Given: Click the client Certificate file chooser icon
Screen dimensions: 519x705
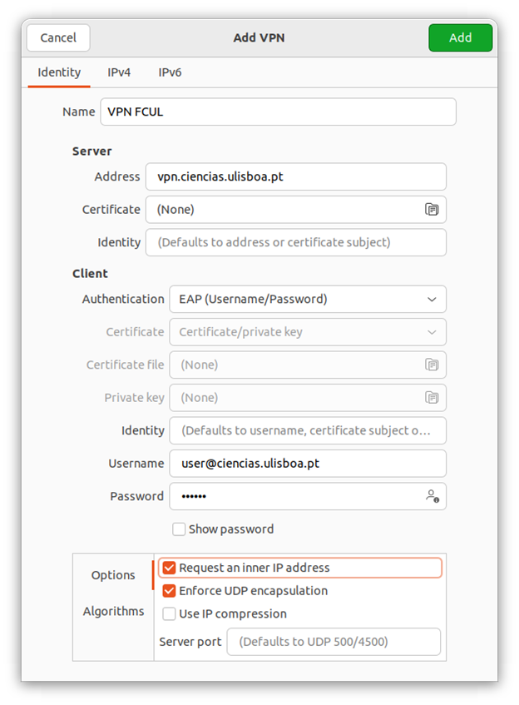Looking at the screenshot, I should 432,365.
